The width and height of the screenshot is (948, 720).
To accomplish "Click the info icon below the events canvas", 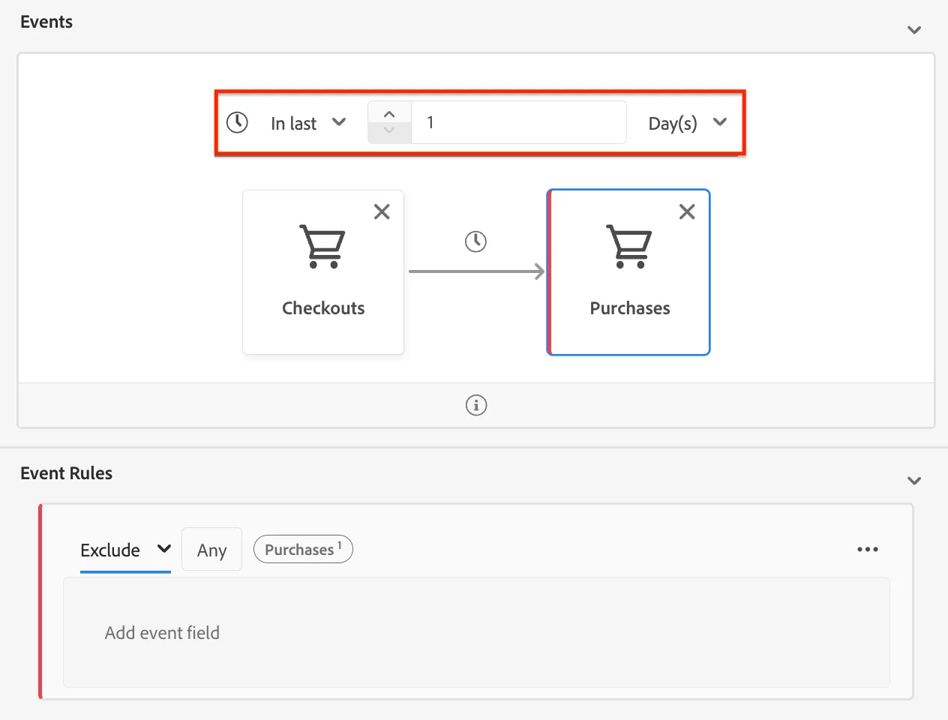I will click(x=476, y=405).
